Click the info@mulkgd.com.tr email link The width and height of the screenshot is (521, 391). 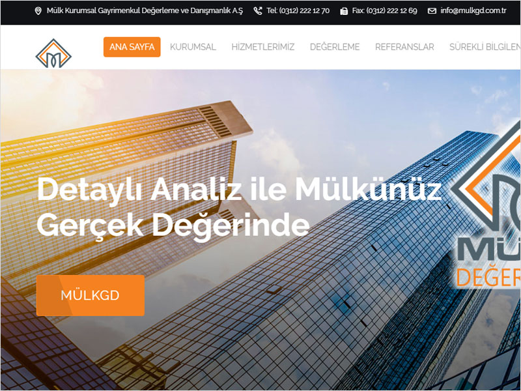click(x=473, y=10)
